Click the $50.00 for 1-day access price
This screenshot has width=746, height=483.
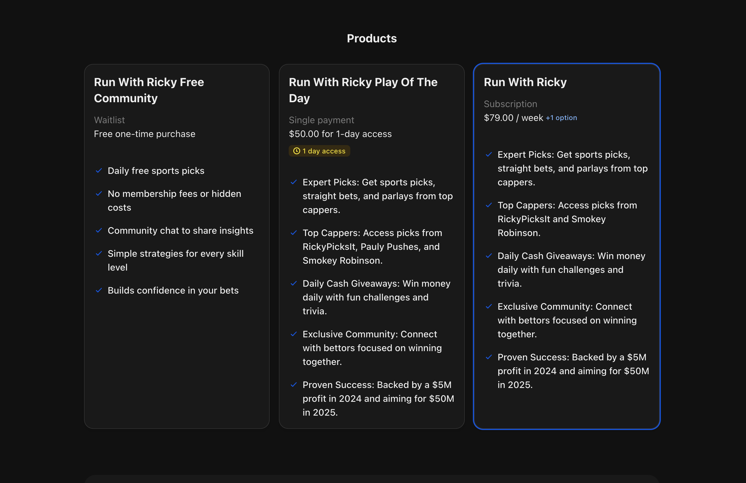(x=340, y=134)
